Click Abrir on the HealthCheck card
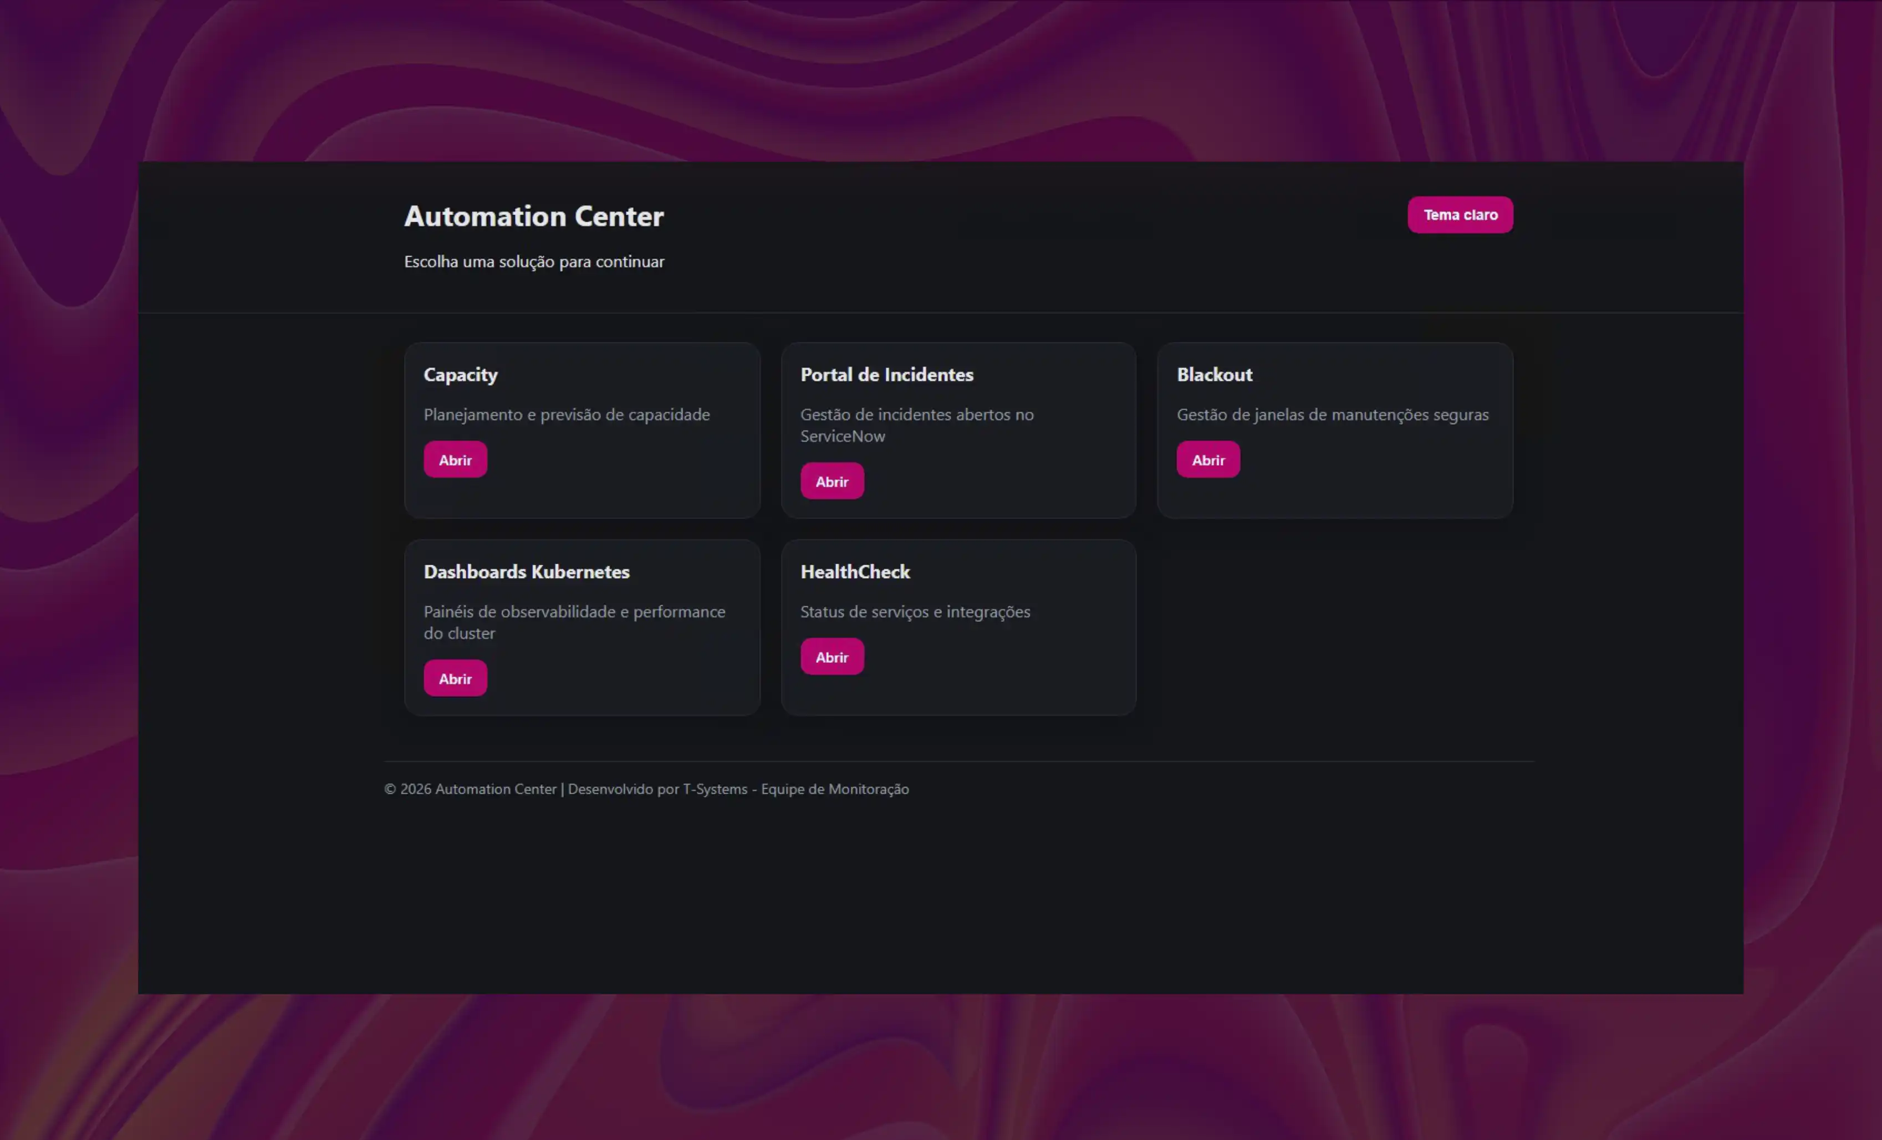The height and width of the screenshot is (1140, 1882). tap(831, 657)
